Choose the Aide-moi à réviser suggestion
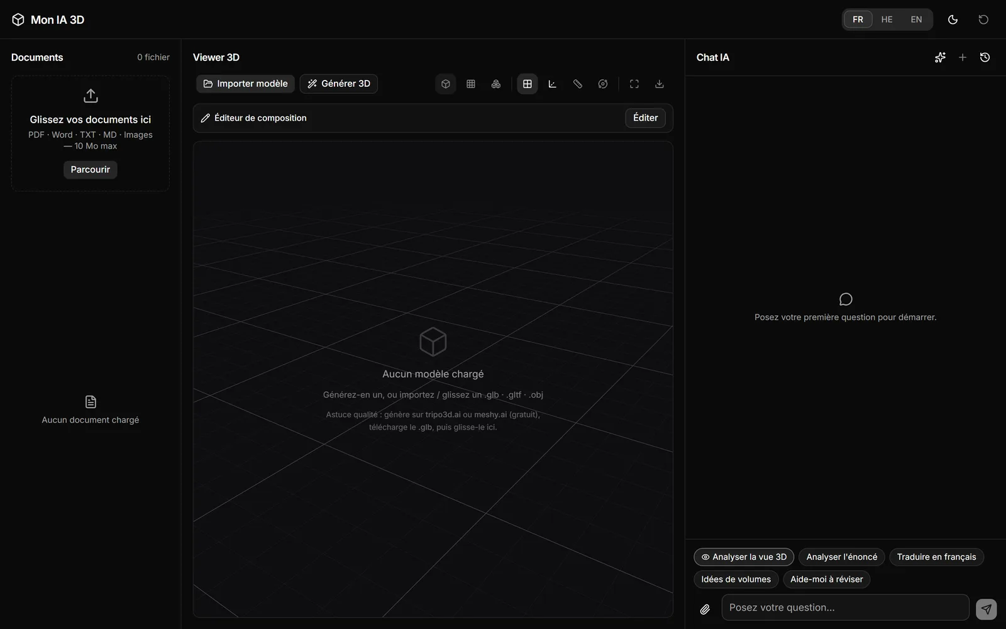This screenshot has height=629, width=1006. (x=826, y=579)
